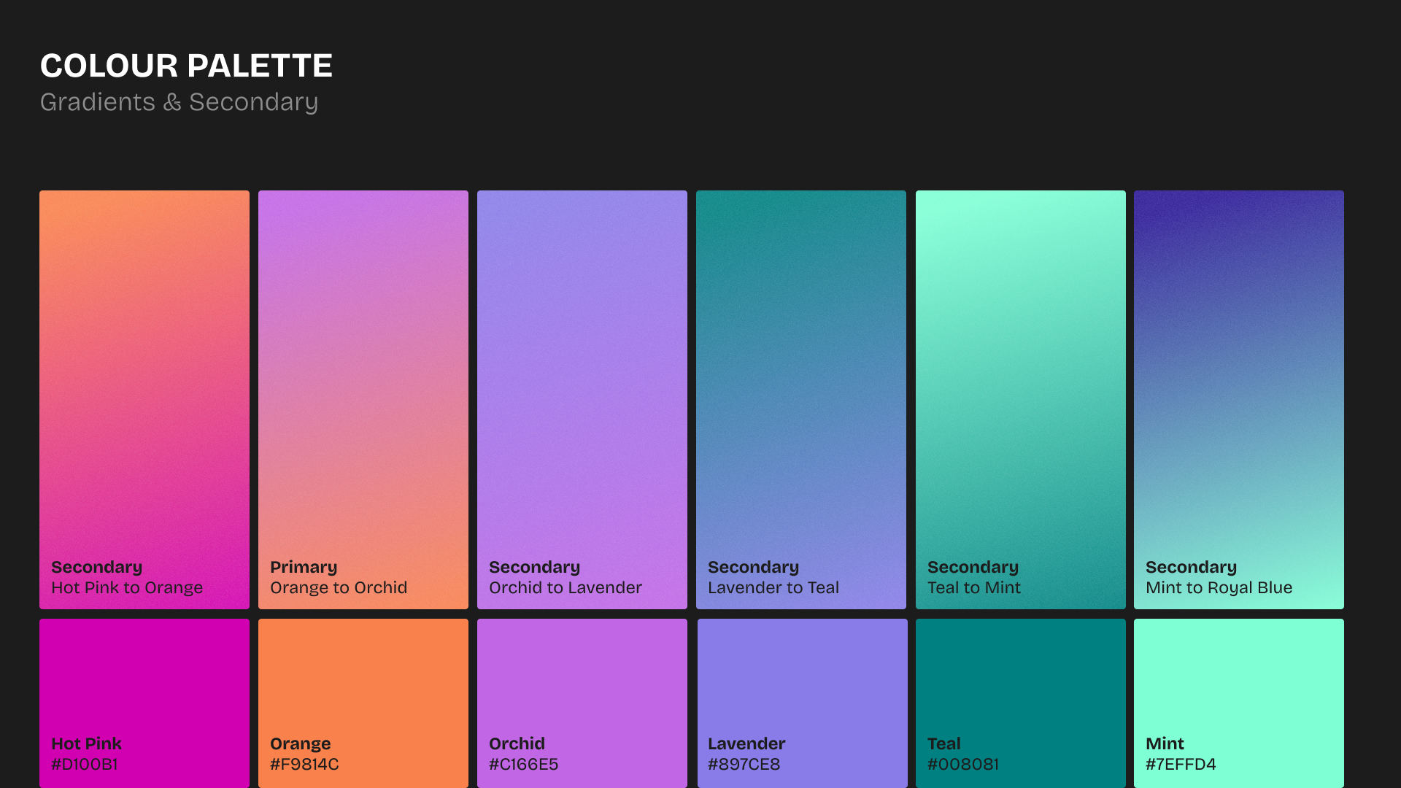1401x788 pixels.
Task: Select the #C166E5 hex code text
Action: click(523, 764)
